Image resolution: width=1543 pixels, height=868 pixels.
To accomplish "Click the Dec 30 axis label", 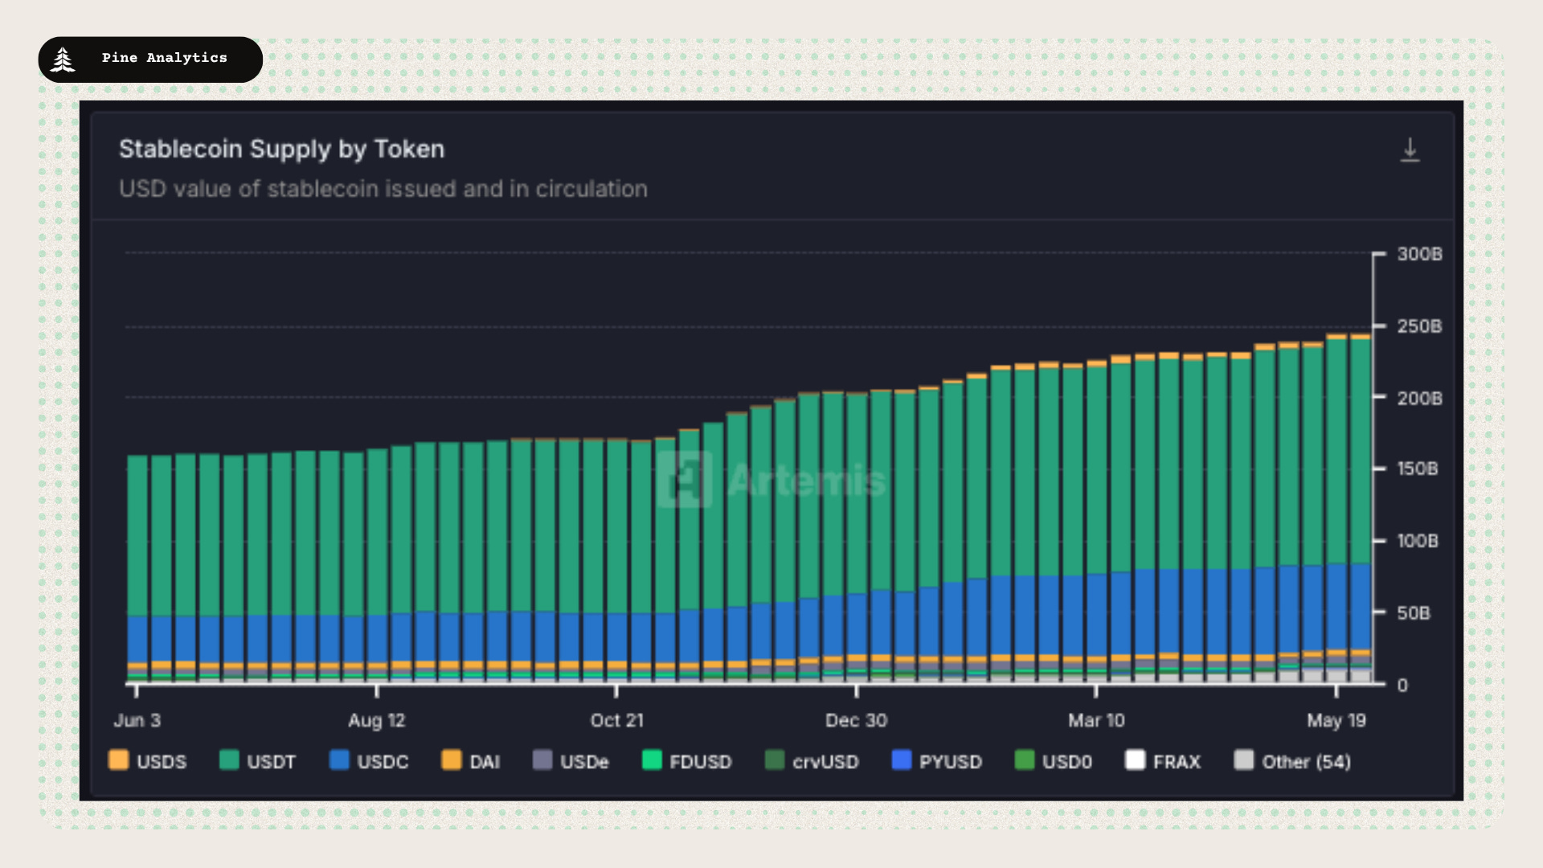I will pyautogui.click(x=856, y=720).
